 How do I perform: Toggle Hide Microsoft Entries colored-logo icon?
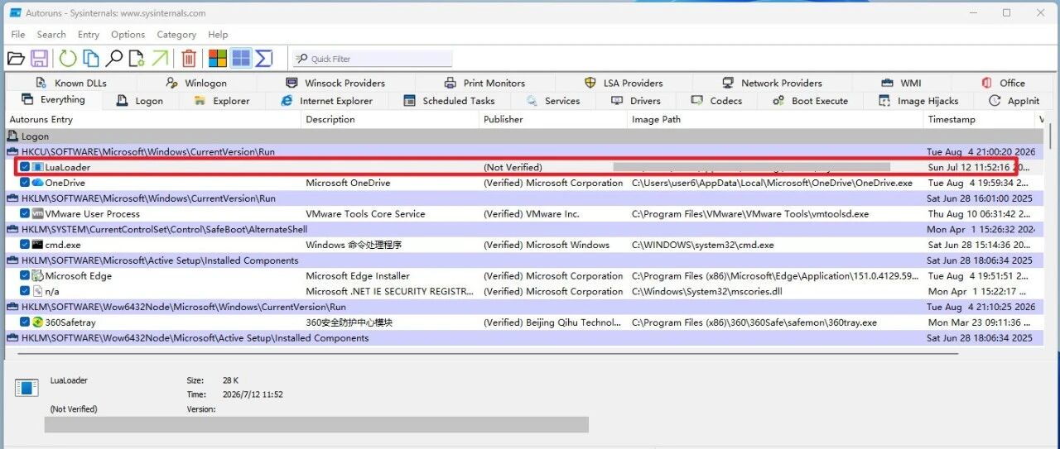click(218, 59)
